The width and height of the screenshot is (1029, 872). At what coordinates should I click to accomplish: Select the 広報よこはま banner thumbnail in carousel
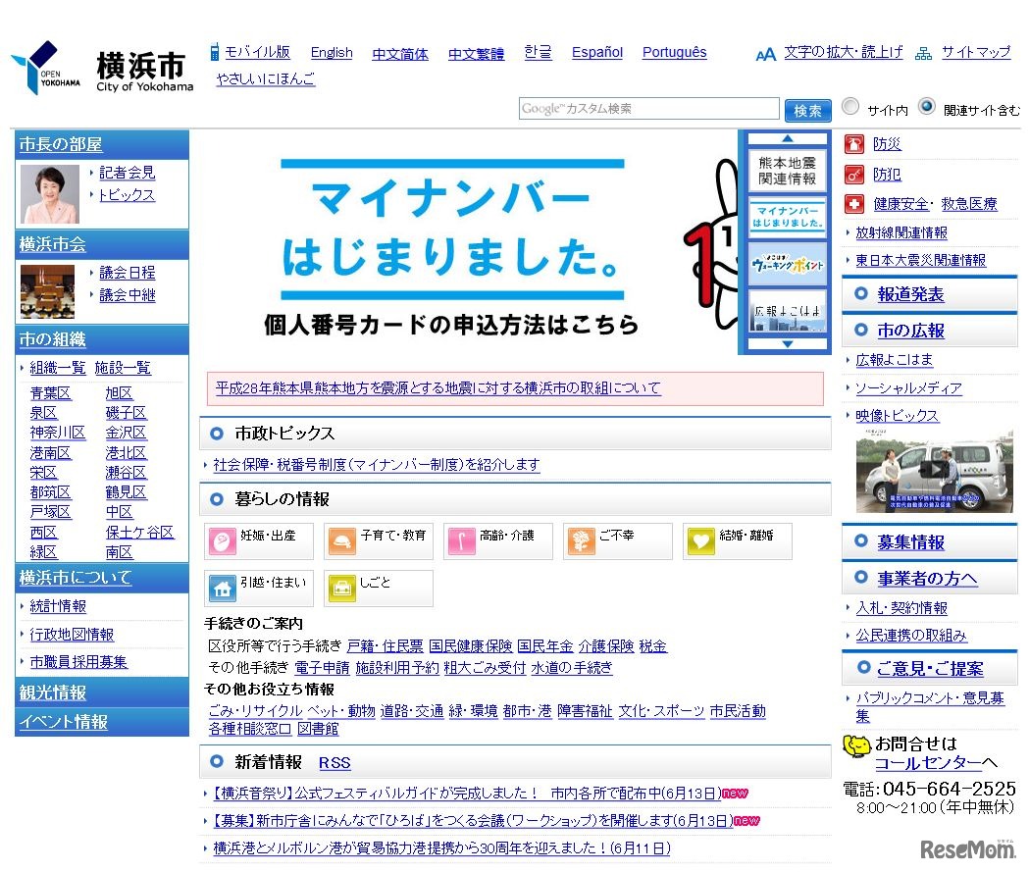[788, 312]
